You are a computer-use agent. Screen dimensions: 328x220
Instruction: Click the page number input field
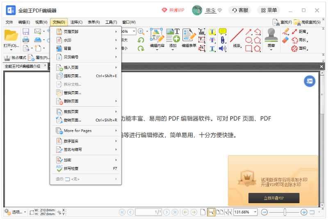(148, 212)
